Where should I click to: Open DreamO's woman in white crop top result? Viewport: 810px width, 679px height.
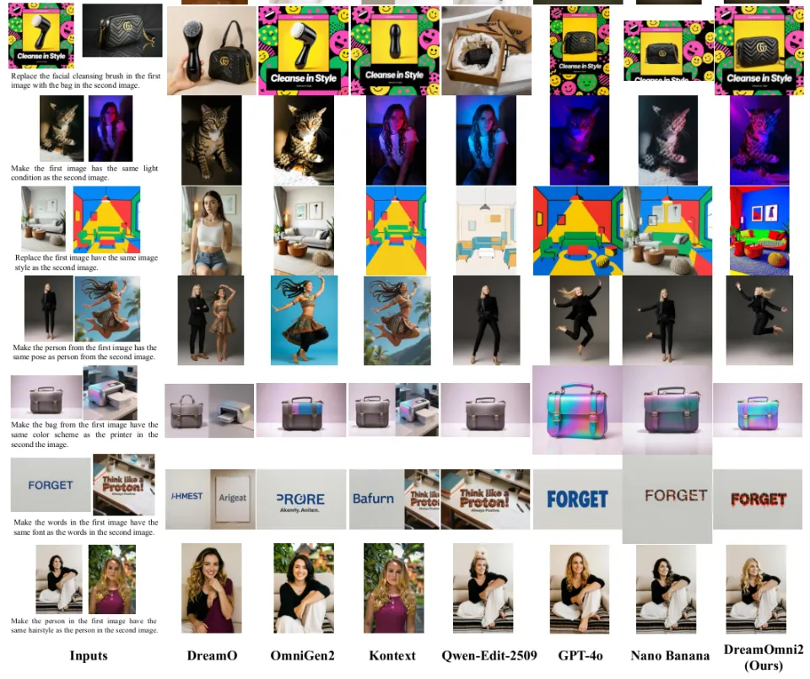(x=211, y=229)
